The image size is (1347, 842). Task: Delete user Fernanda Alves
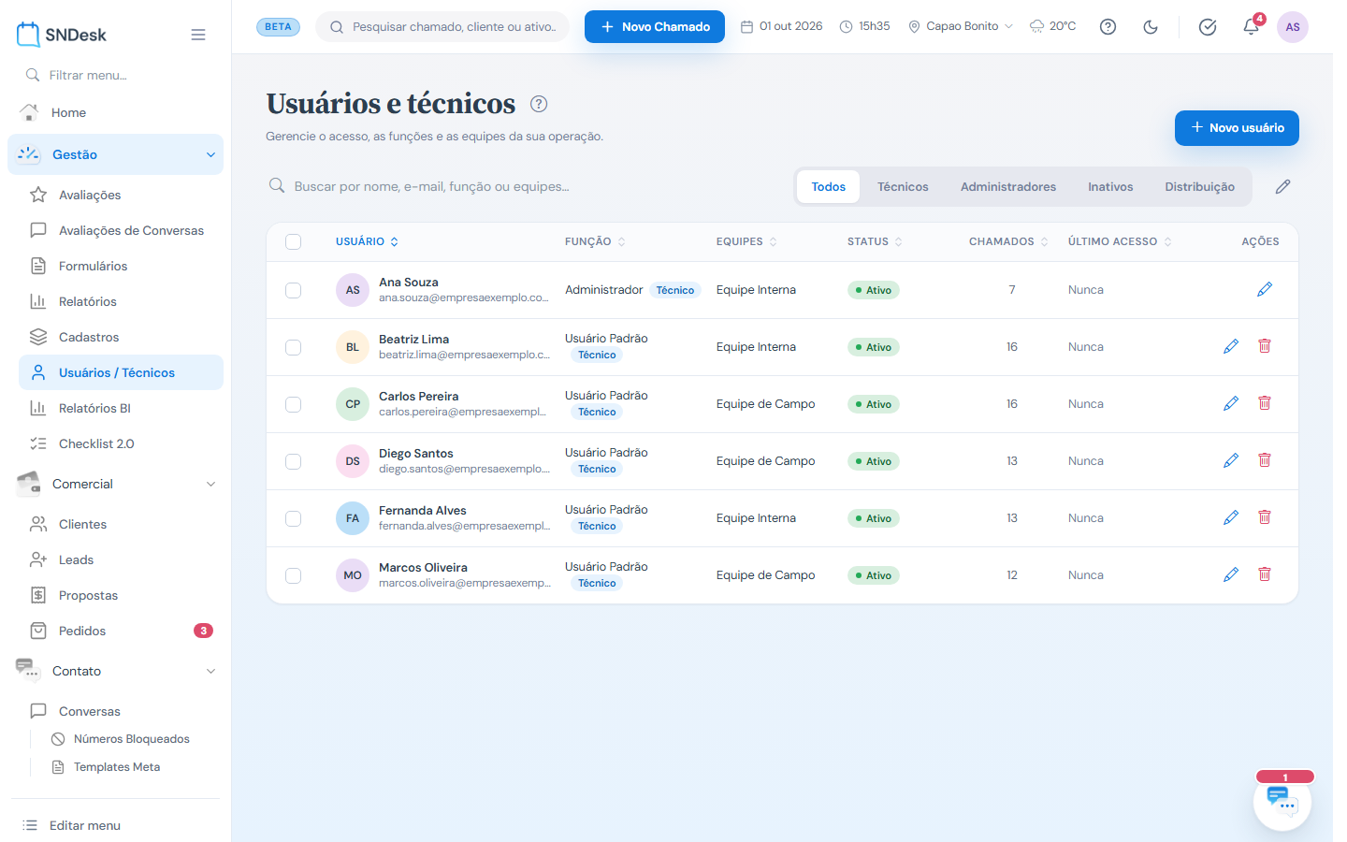tap(1265, 517)
